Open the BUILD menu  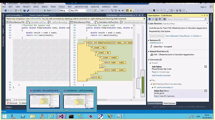36,7
